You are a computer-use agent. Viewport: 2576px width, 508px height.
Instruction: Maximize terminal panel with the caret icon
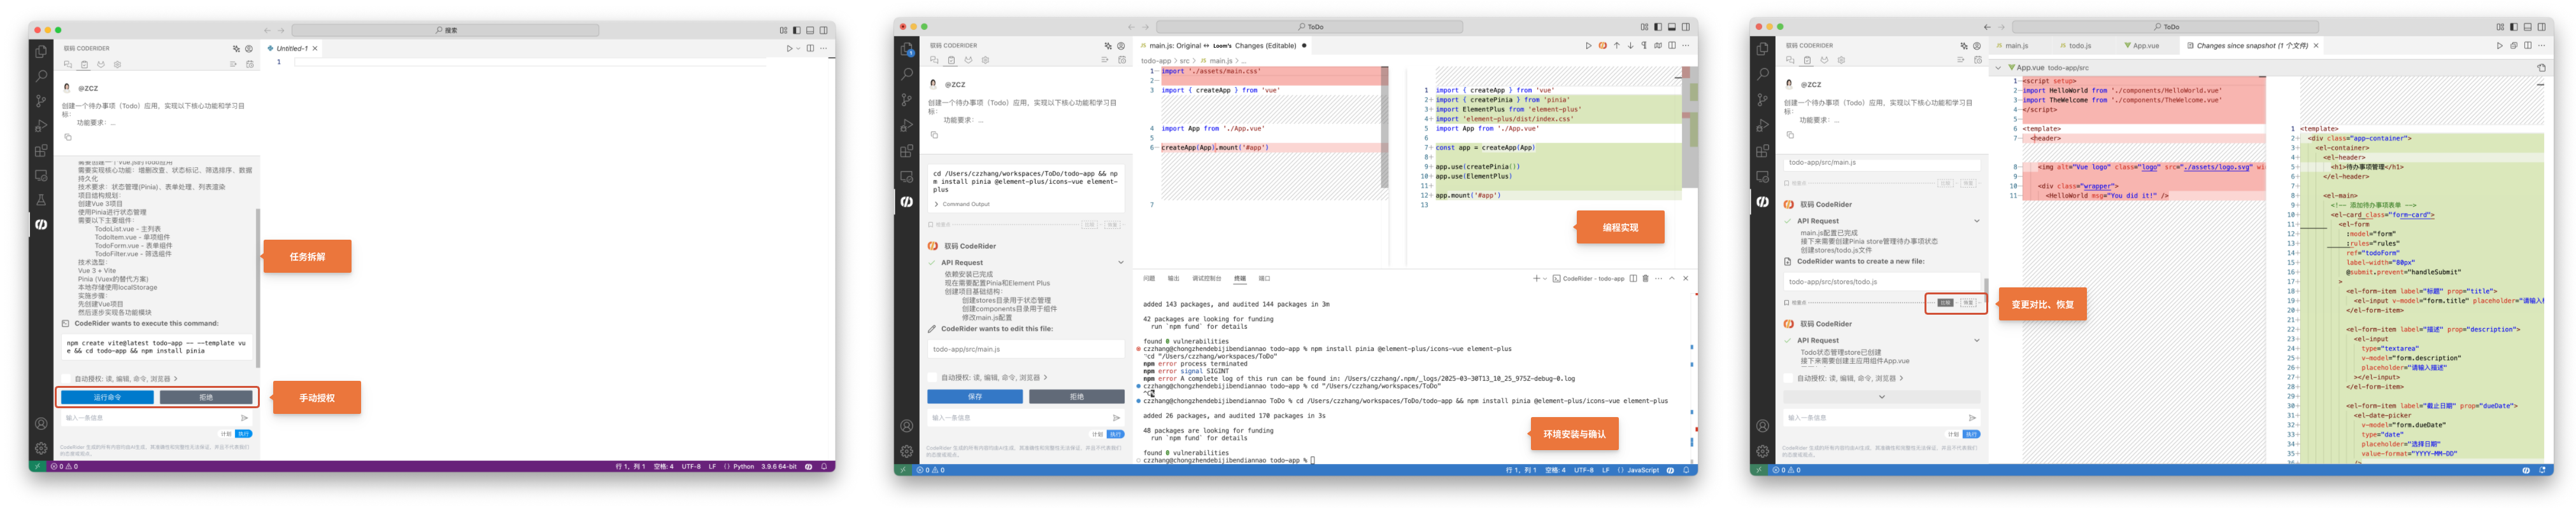[x=1672, y=278]
